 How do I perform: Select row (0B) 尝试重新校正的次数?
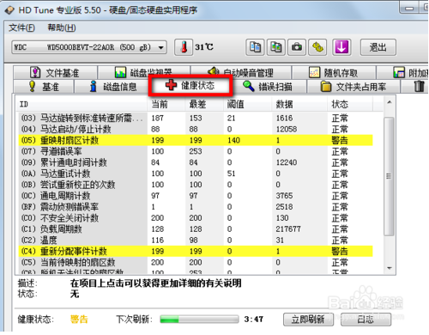click(x=196, y=185)
